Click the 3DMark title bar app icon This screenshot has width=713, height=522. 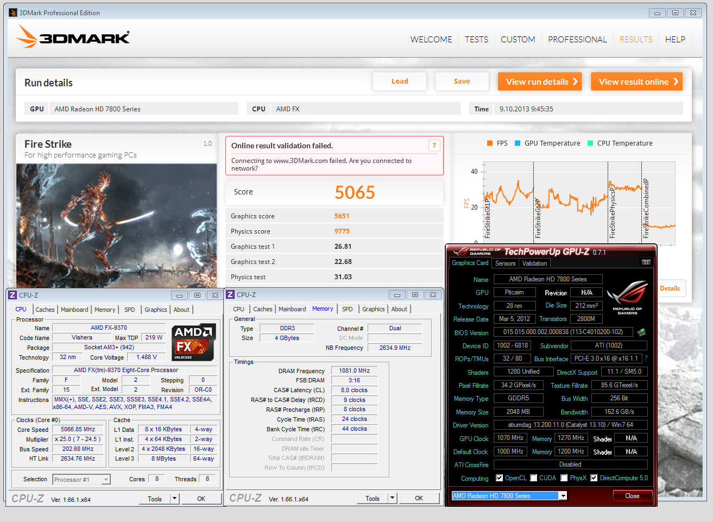click(13, 12)
